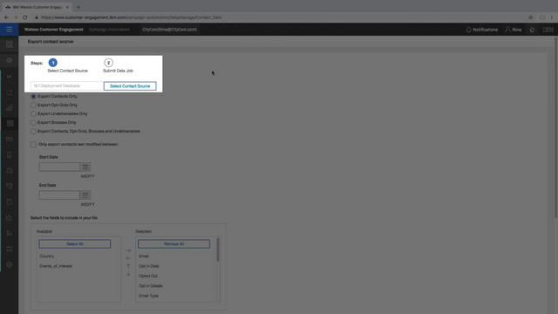The width and height of the screenshot is (558, 314).
Task: Choose Export Snoozes Only option
Action: (33, 122)
